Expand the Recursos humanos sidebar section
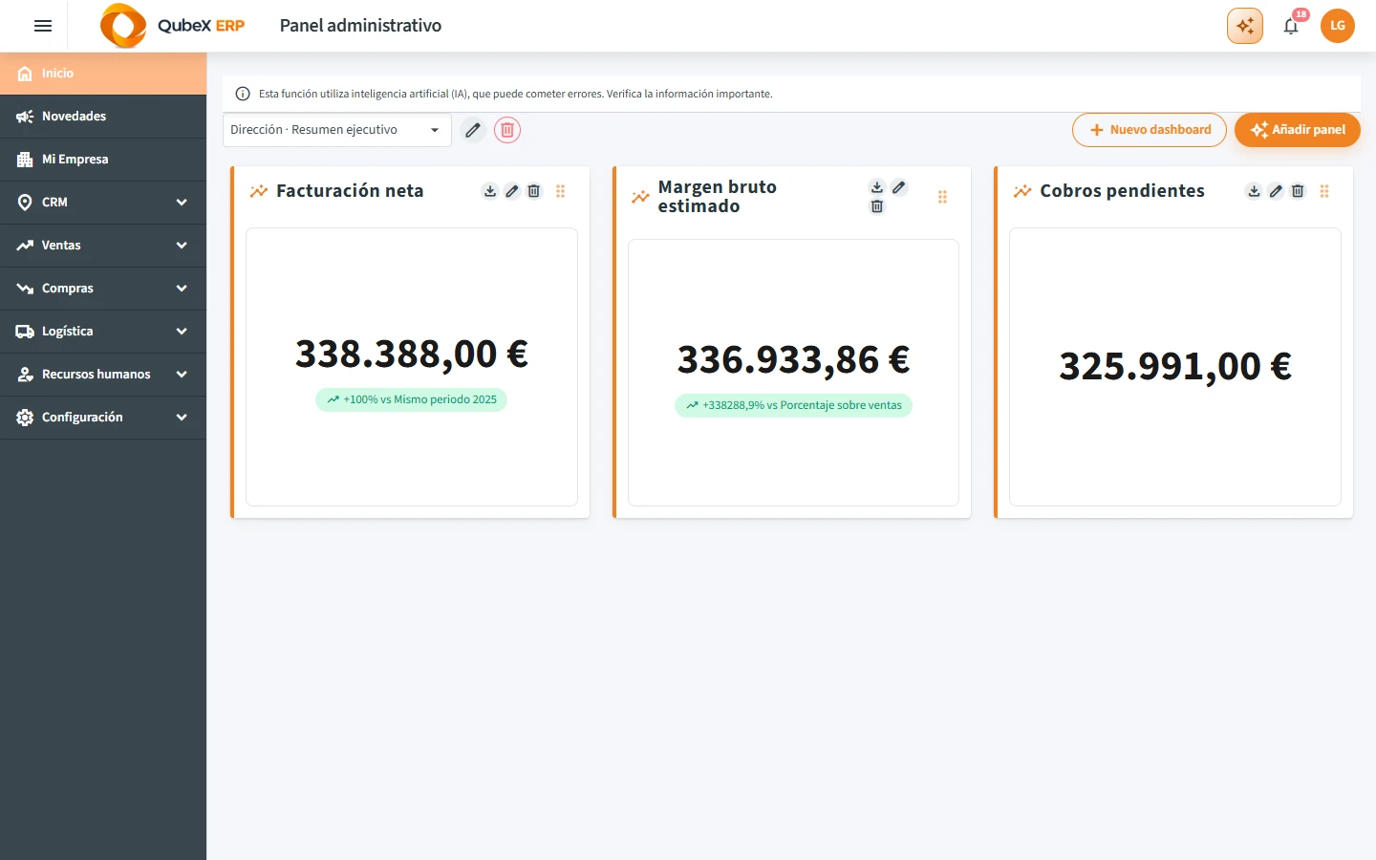The width and height of the screenshot is (1376, 860). pyautogui.click(x=103, y=375)
